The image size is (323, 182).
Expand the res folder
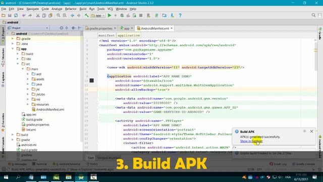pyautogui.click(x=28, y=99)
